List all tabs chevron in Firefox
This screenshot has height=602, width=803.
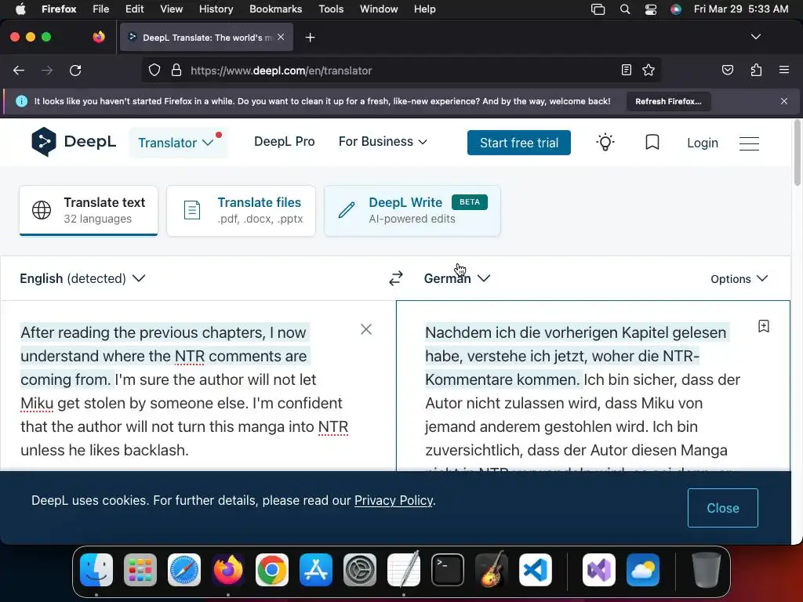click(755, 37)
